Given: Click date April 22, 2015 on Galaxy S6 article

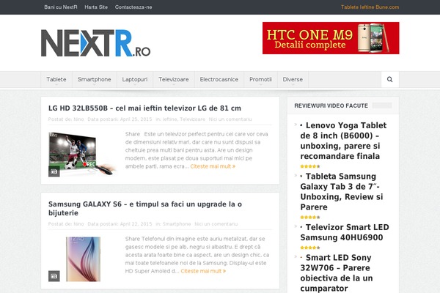Looking at the screenshot, I should [x=136, y=224].
